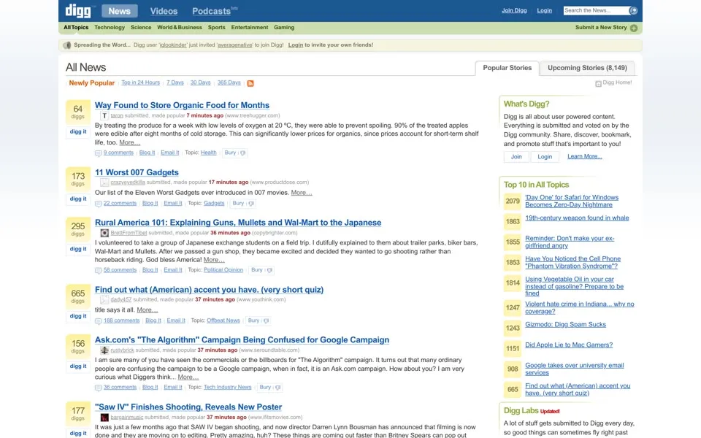The width and height of the screenshot is (701, 438).
Task: Digg the 11 Worst 007 Gadgets story
Action: point(78,199)
